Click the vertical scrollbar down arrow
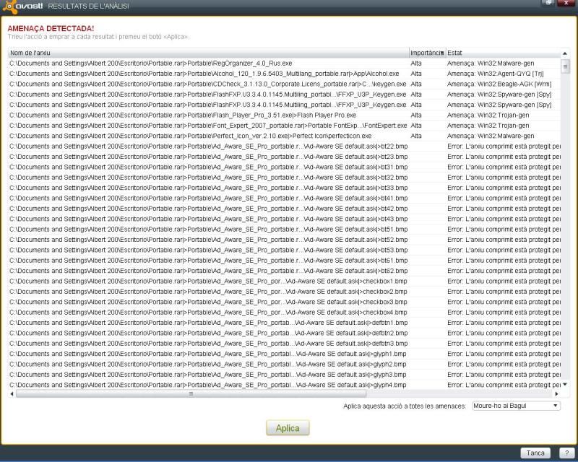This screenshot has height=462, width=578. click(x=566, y=385)
